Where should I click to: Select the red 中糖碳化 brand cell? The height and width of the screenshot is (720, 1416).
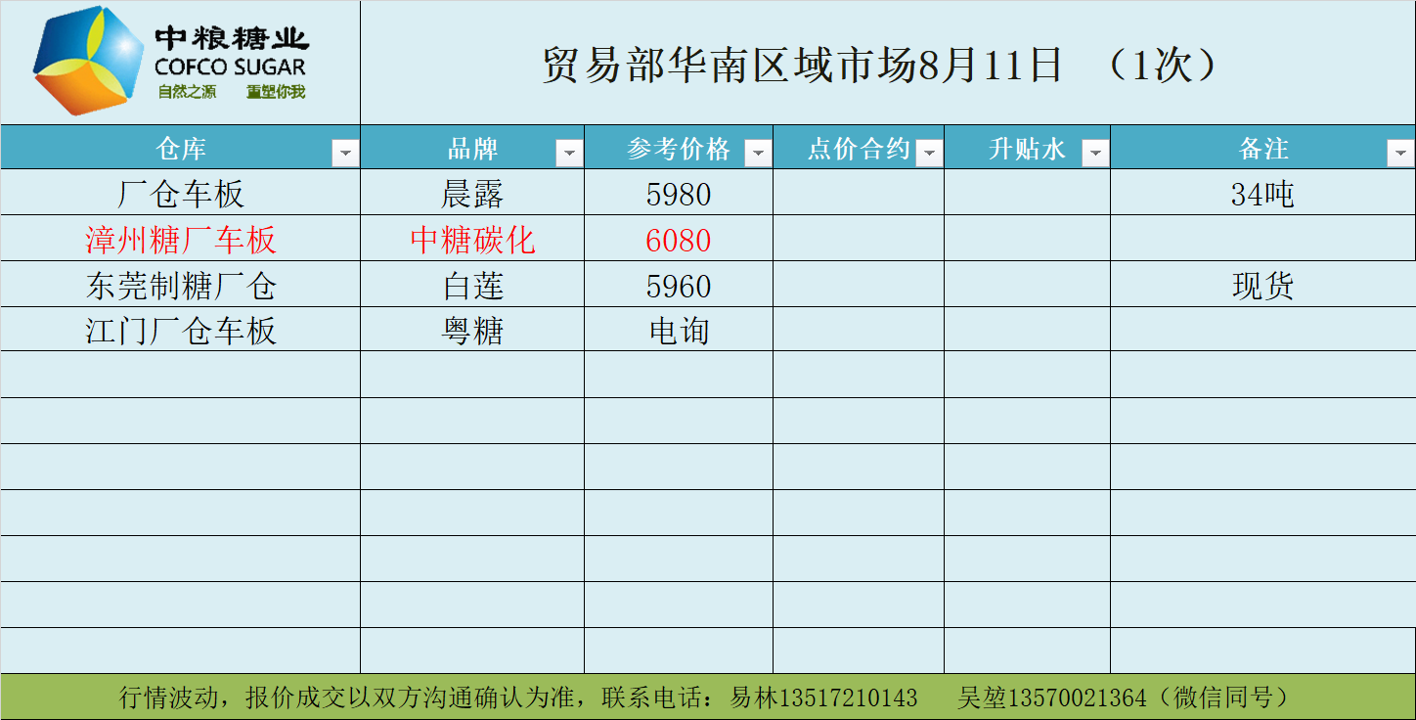pos(472,240)
